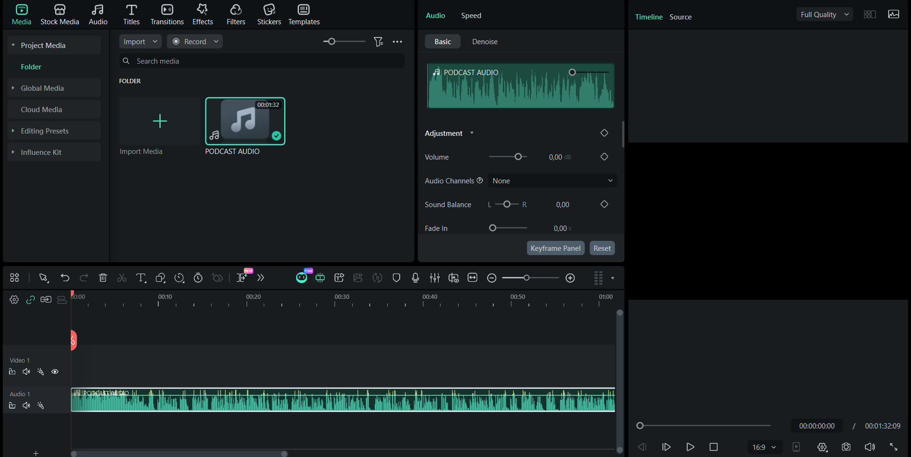Open the AI Copilot assistant icon

point(302,277)
